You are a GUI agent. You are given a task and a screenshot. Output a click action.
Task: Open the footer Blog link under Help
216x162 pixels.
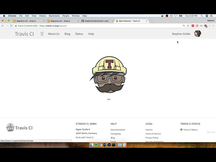pos(113,138)
